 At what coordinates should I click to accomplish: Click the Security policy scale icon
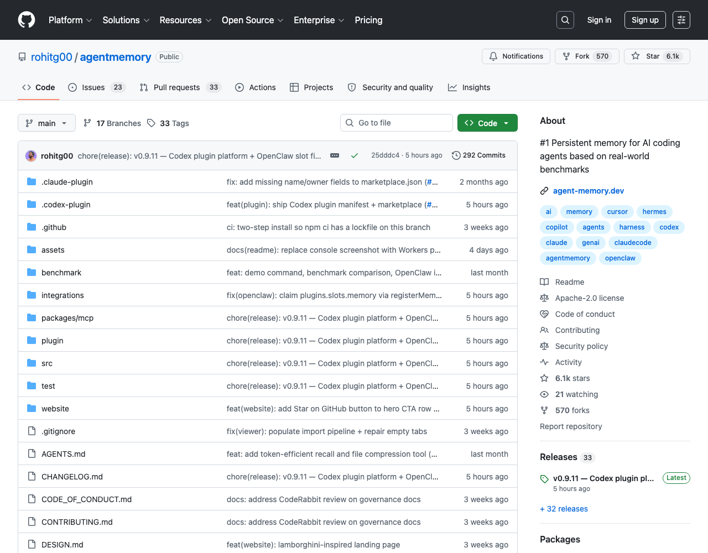click(544, 346)
